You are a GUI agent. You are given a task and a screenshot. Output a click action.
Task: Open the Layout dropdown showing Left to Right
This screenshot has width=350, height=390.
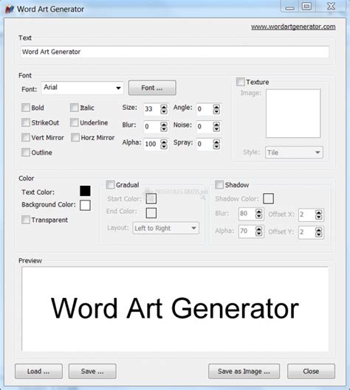(x=166, y=228)
